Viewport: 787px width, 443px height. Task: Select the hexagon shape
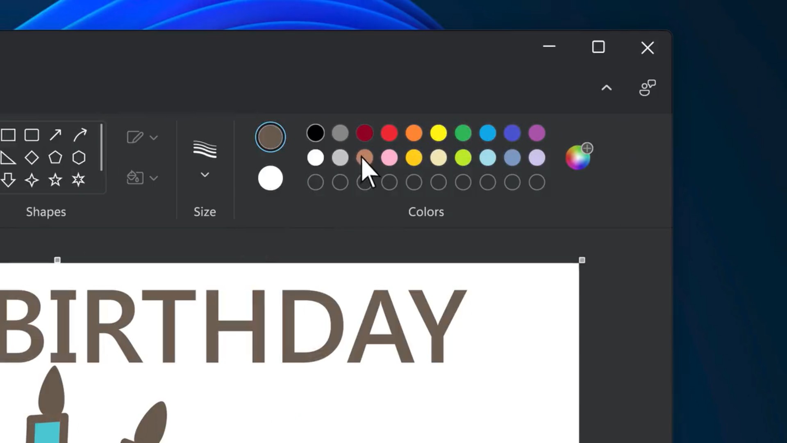click(79, 158)
